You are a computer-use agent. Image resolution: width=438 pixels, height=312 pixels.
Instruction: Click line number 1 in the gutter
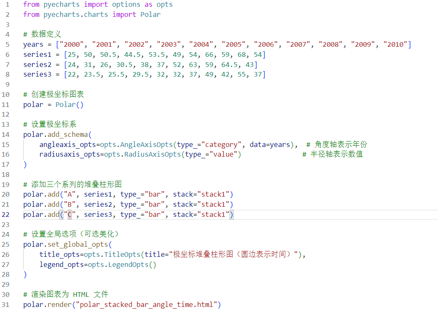pyautogui.click(x=7, y=5)
